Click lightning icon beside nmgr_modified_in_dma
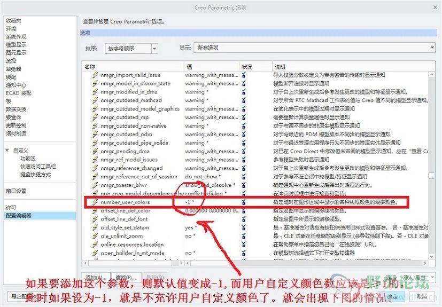442x307 pixels. pyautogui.click(x=95, y=92)
